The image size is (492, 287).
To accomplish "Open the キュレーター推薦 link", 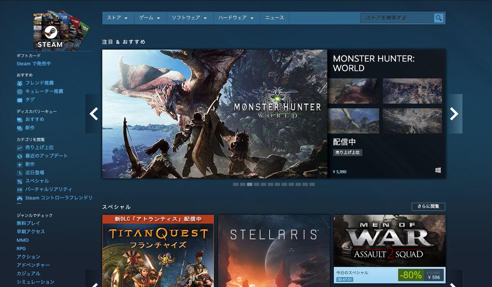I will click(44, 91).
